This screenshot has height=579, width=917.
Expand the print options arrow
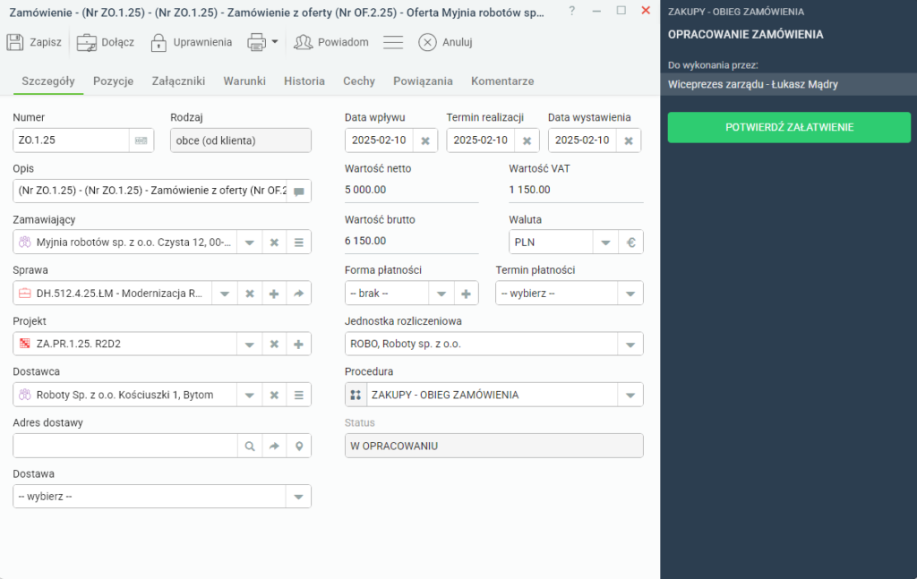click(x=274, y=42)
